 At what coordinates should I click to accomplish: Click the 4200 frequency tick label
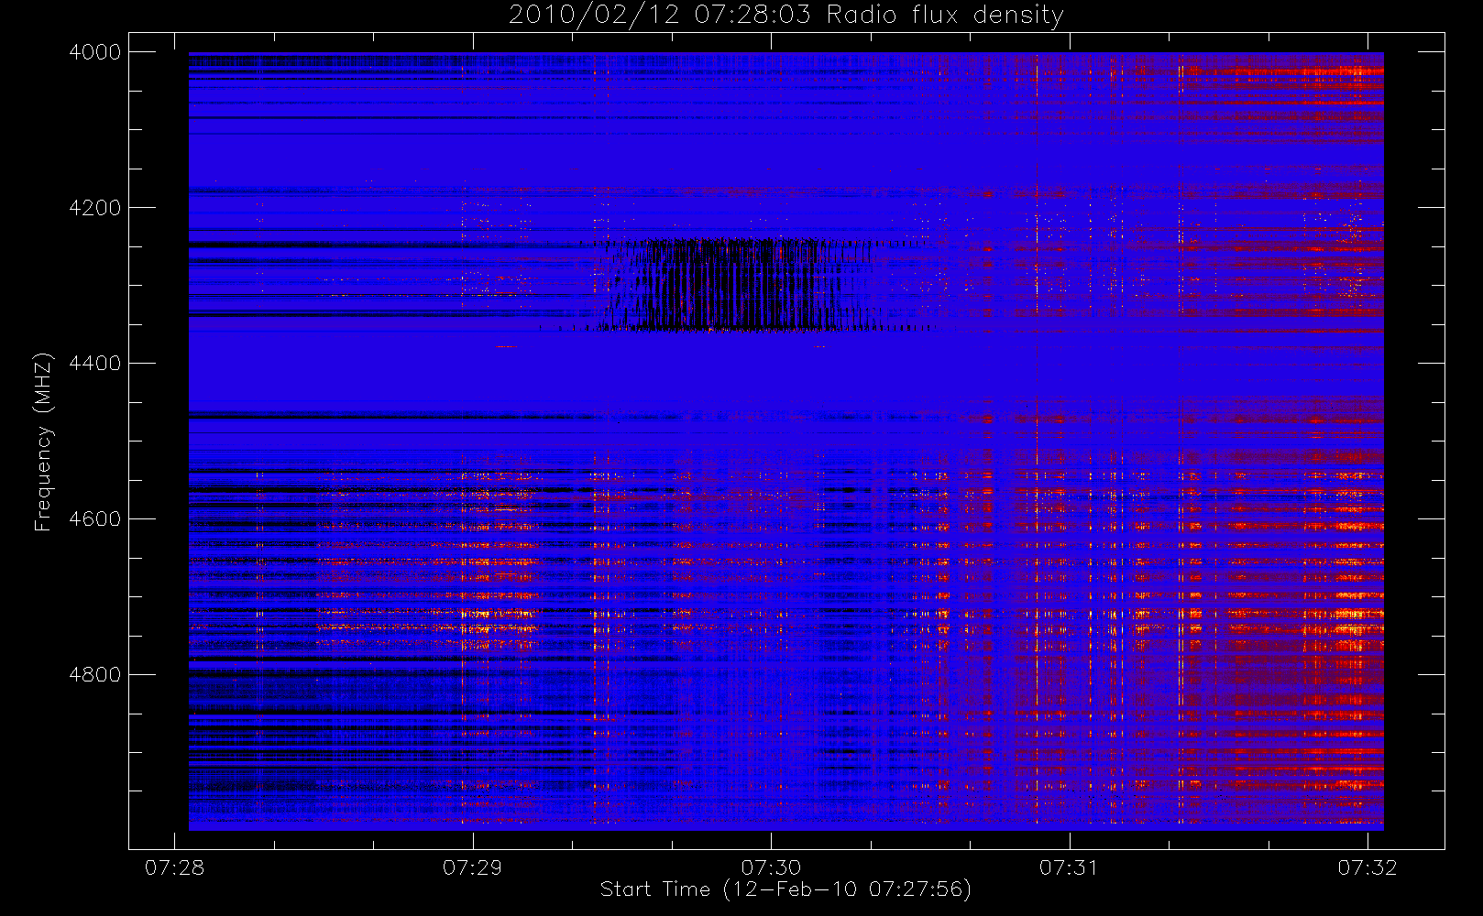coord(95,208)
